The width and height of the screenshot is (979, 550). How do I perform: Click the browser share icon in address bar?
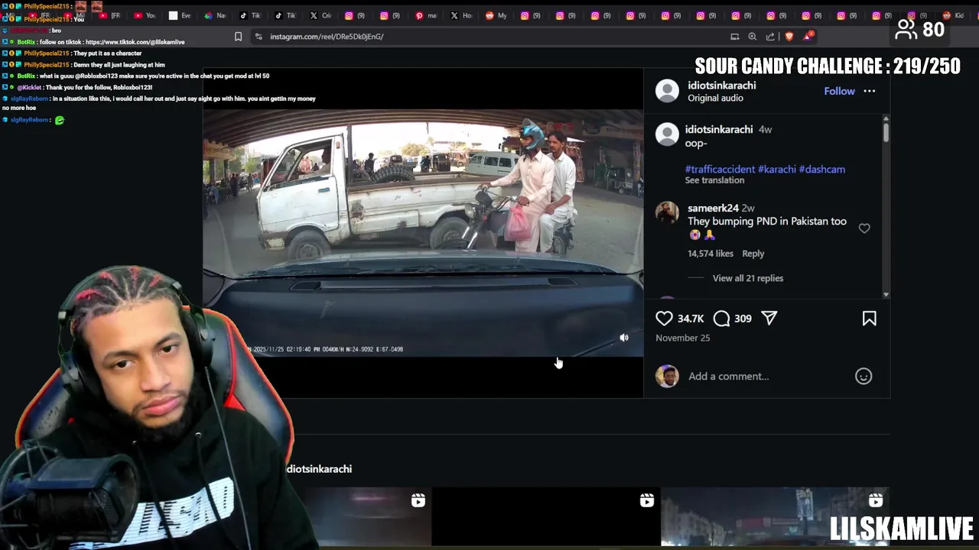770,36
